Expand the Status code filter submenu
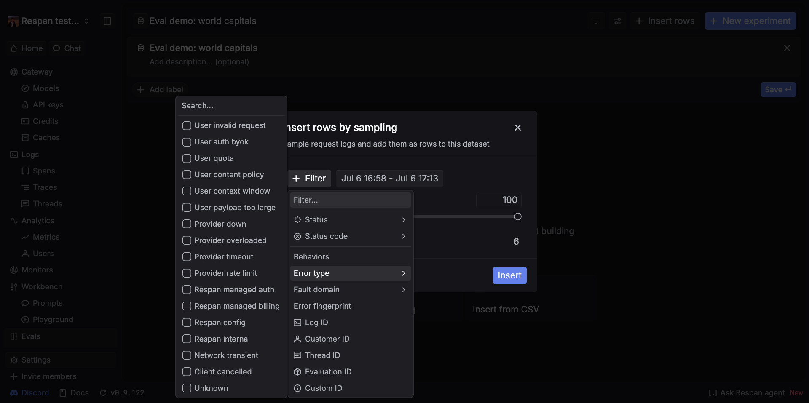 [350, 236]
